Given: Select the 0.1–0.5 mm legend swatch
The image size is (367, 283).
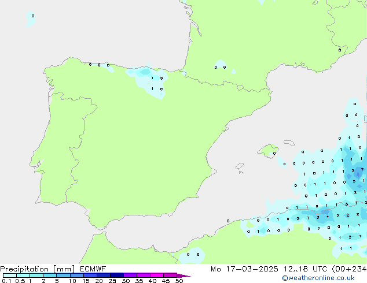Looking at the screenshot, I should [x=10, y=275].
